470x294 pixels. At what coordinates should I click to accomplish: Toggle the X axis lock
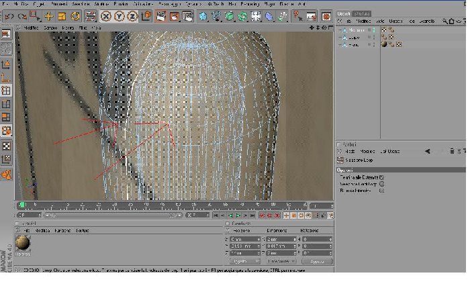[106, 16]
